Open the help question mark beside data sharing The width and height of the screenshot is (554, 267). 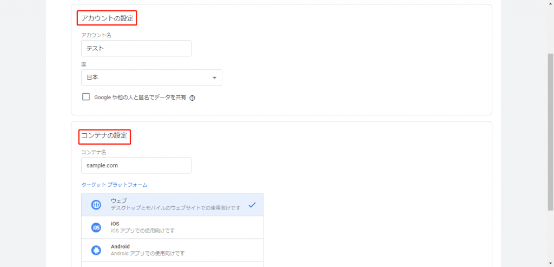pos(192,98)
